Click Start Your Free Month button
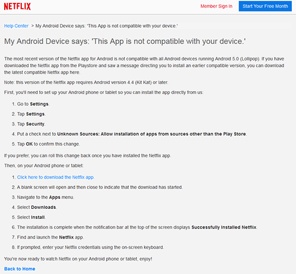296x274 pixels. [x=265, y=6]
